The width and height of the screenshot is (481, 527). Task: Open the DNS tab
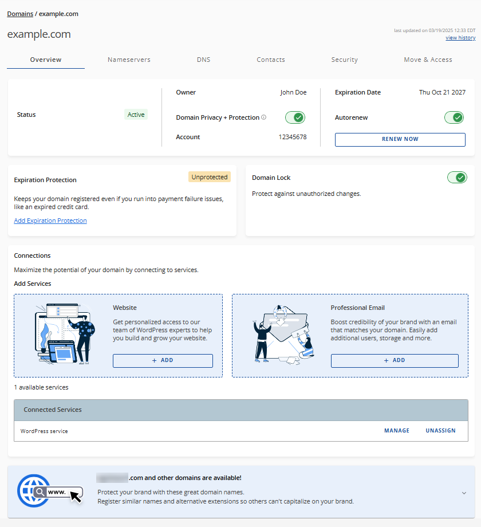point(203,59)
